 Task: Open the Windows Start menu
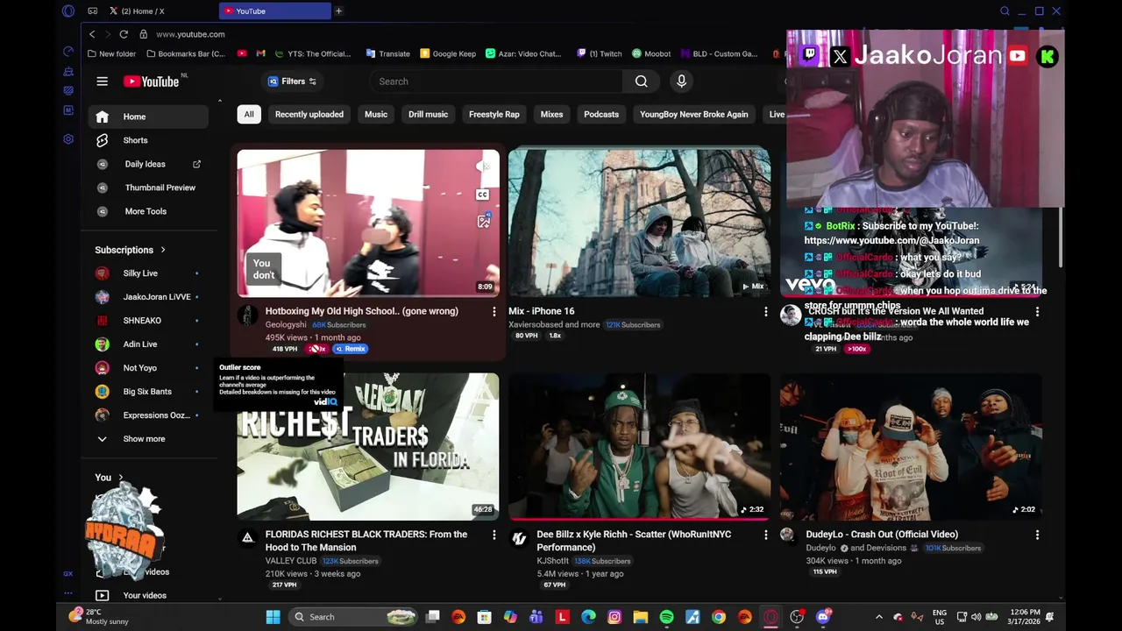click(273, 617)
